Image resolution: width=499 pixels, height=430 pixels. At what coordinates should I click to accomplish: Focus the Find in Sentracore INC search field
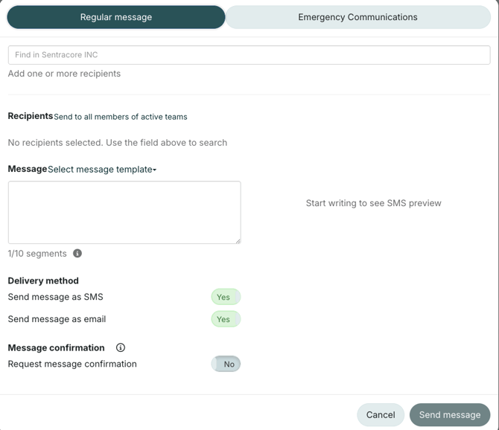coord(249,55)
